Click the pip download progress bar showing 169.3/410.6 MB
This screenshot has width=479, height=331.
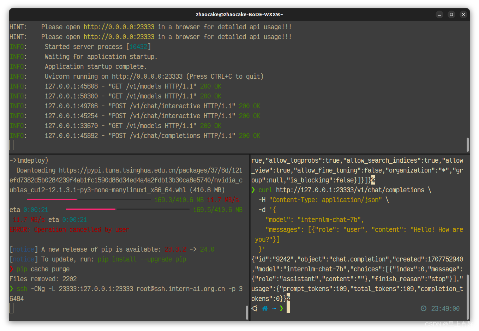point(89,199)
